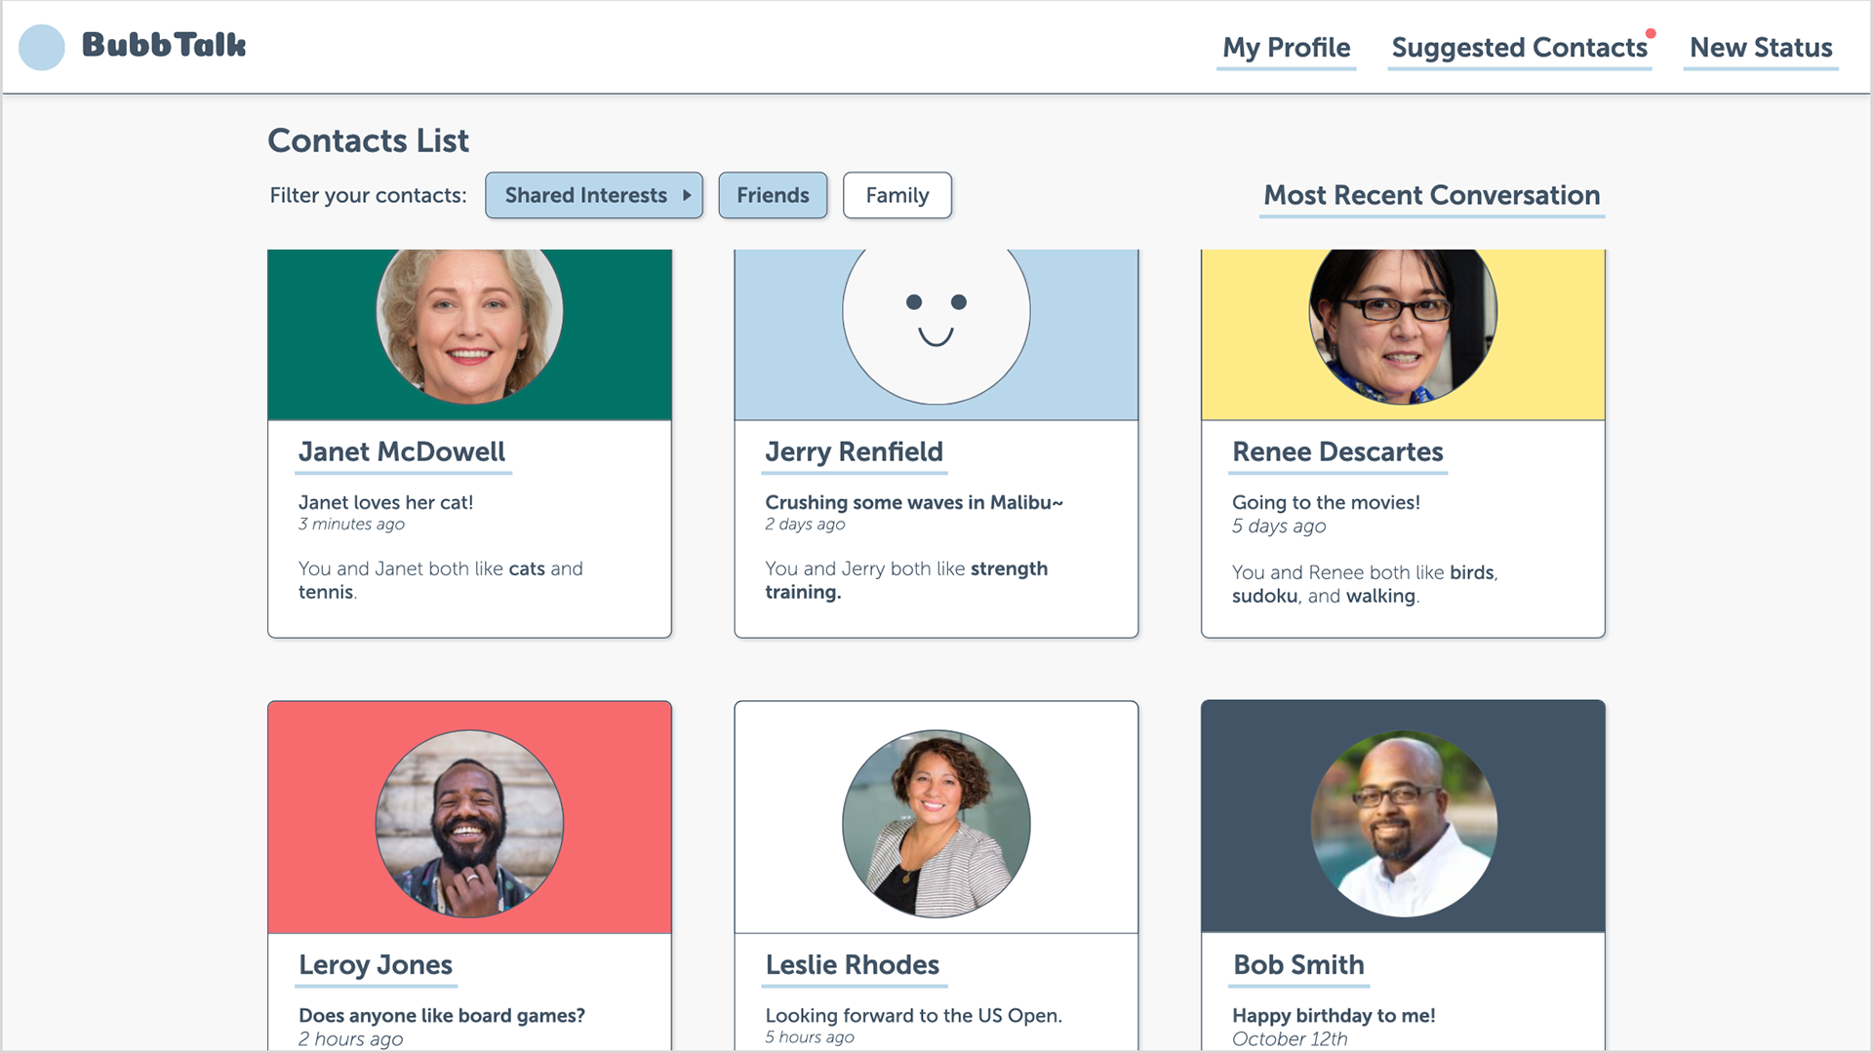
Task: Expand the Shared Interests arrow
Action: coord(687,195)
